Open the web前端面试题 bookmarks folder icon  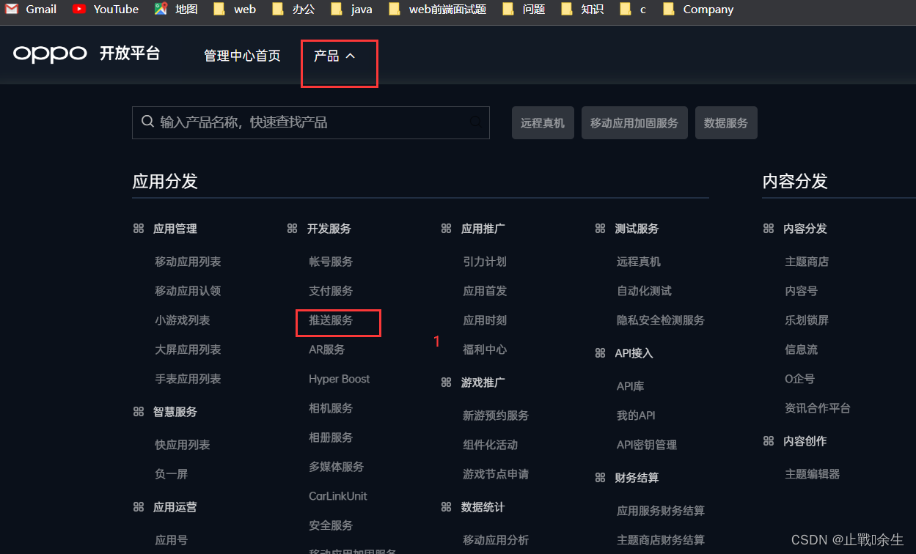pos(394,10)
